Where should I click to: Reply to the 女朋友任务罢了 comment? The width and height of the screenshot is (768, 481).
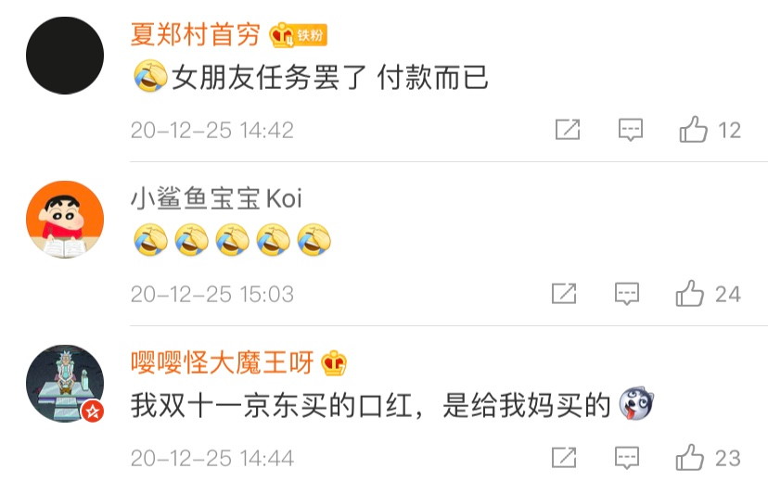tap(631, 130)
